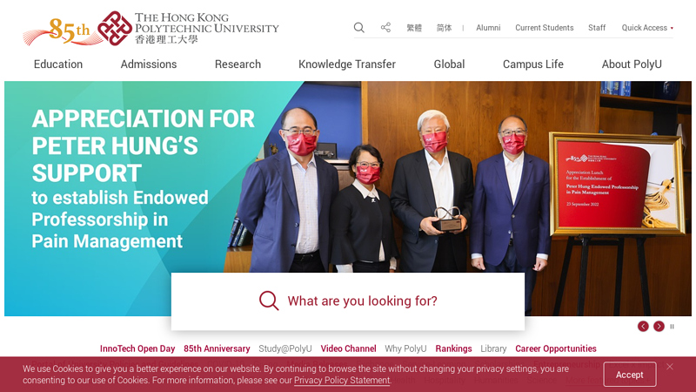Viewport: 696px width, 392px height.
Task: Open the Campus Life menu
Action: coord(533,64)
